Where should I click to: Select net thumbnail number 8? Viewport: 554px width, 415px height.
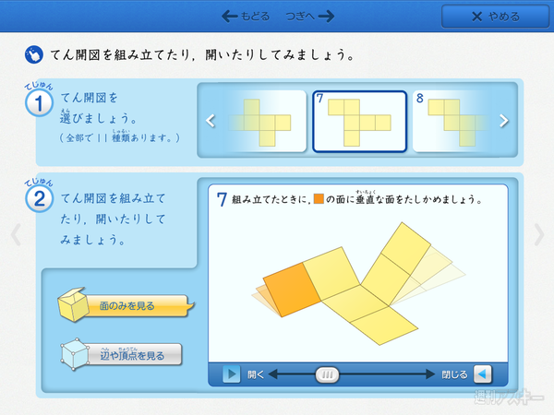point(451,122)
